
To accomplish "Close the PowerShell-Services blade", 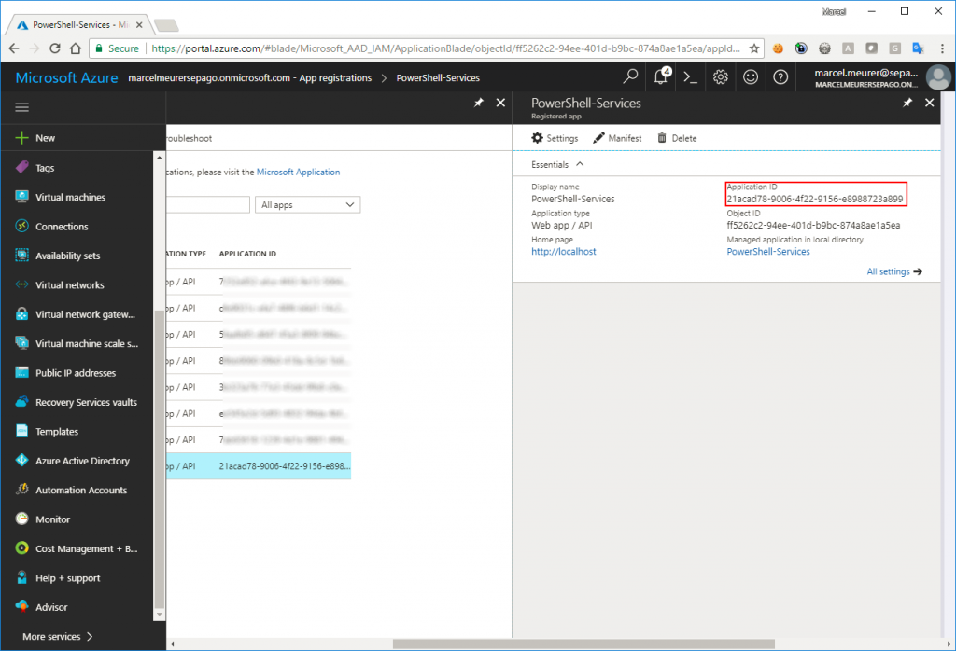I will tap(929, 103).
